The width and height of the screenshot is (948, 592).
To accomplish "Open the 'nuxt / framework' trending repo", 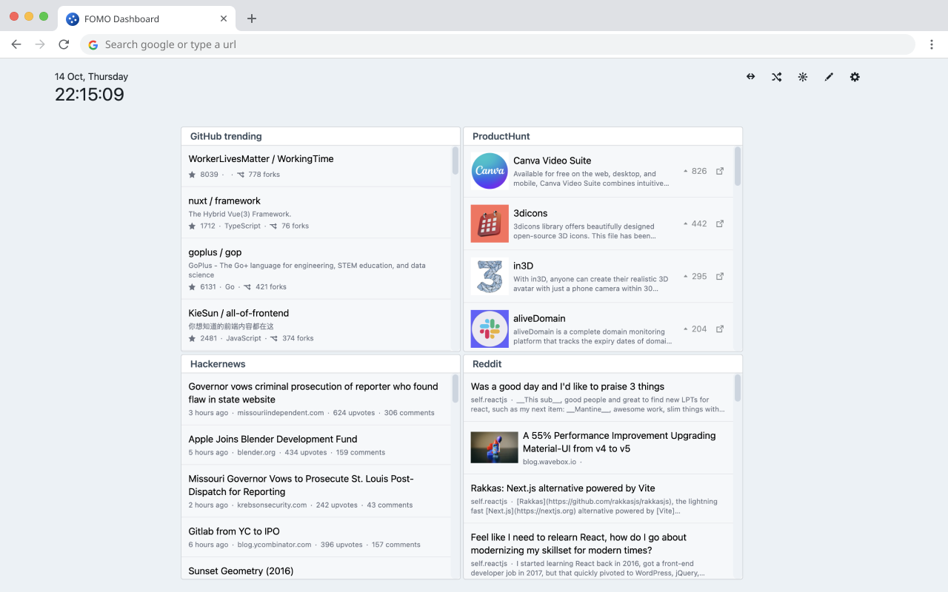I will tap(224, 200).
